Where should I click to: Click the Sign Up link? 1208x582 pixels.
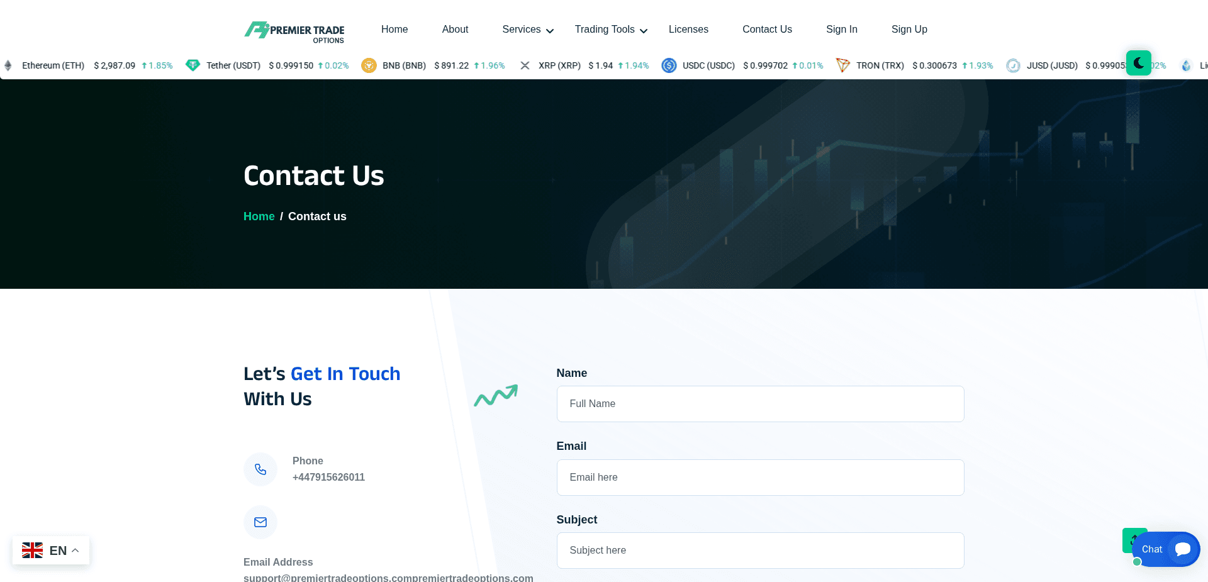tap(909, 29)
